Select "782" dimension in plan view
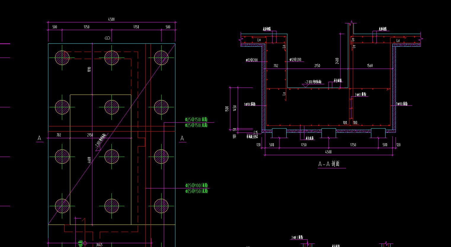 click(x=59, y=135)
